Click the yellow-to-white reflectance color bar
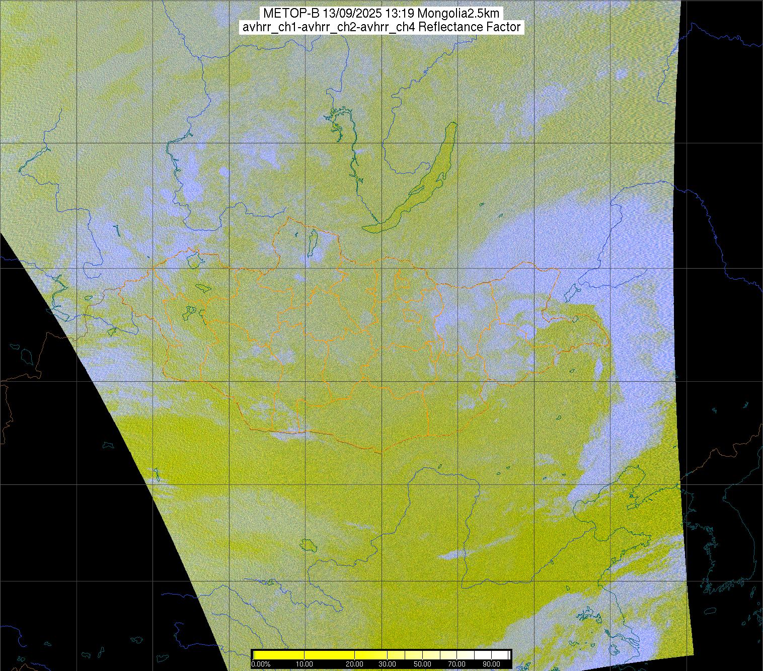 [381, 655]
